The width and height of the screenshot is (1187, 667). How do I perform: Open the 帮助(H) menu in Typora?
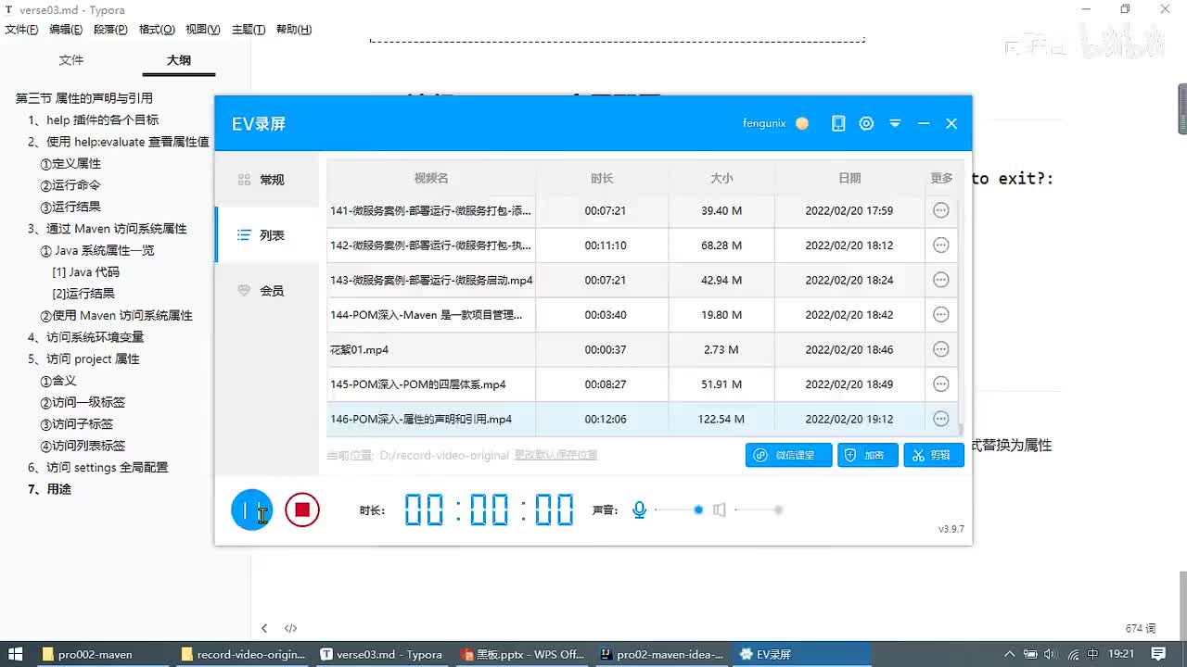click(294, 30)
